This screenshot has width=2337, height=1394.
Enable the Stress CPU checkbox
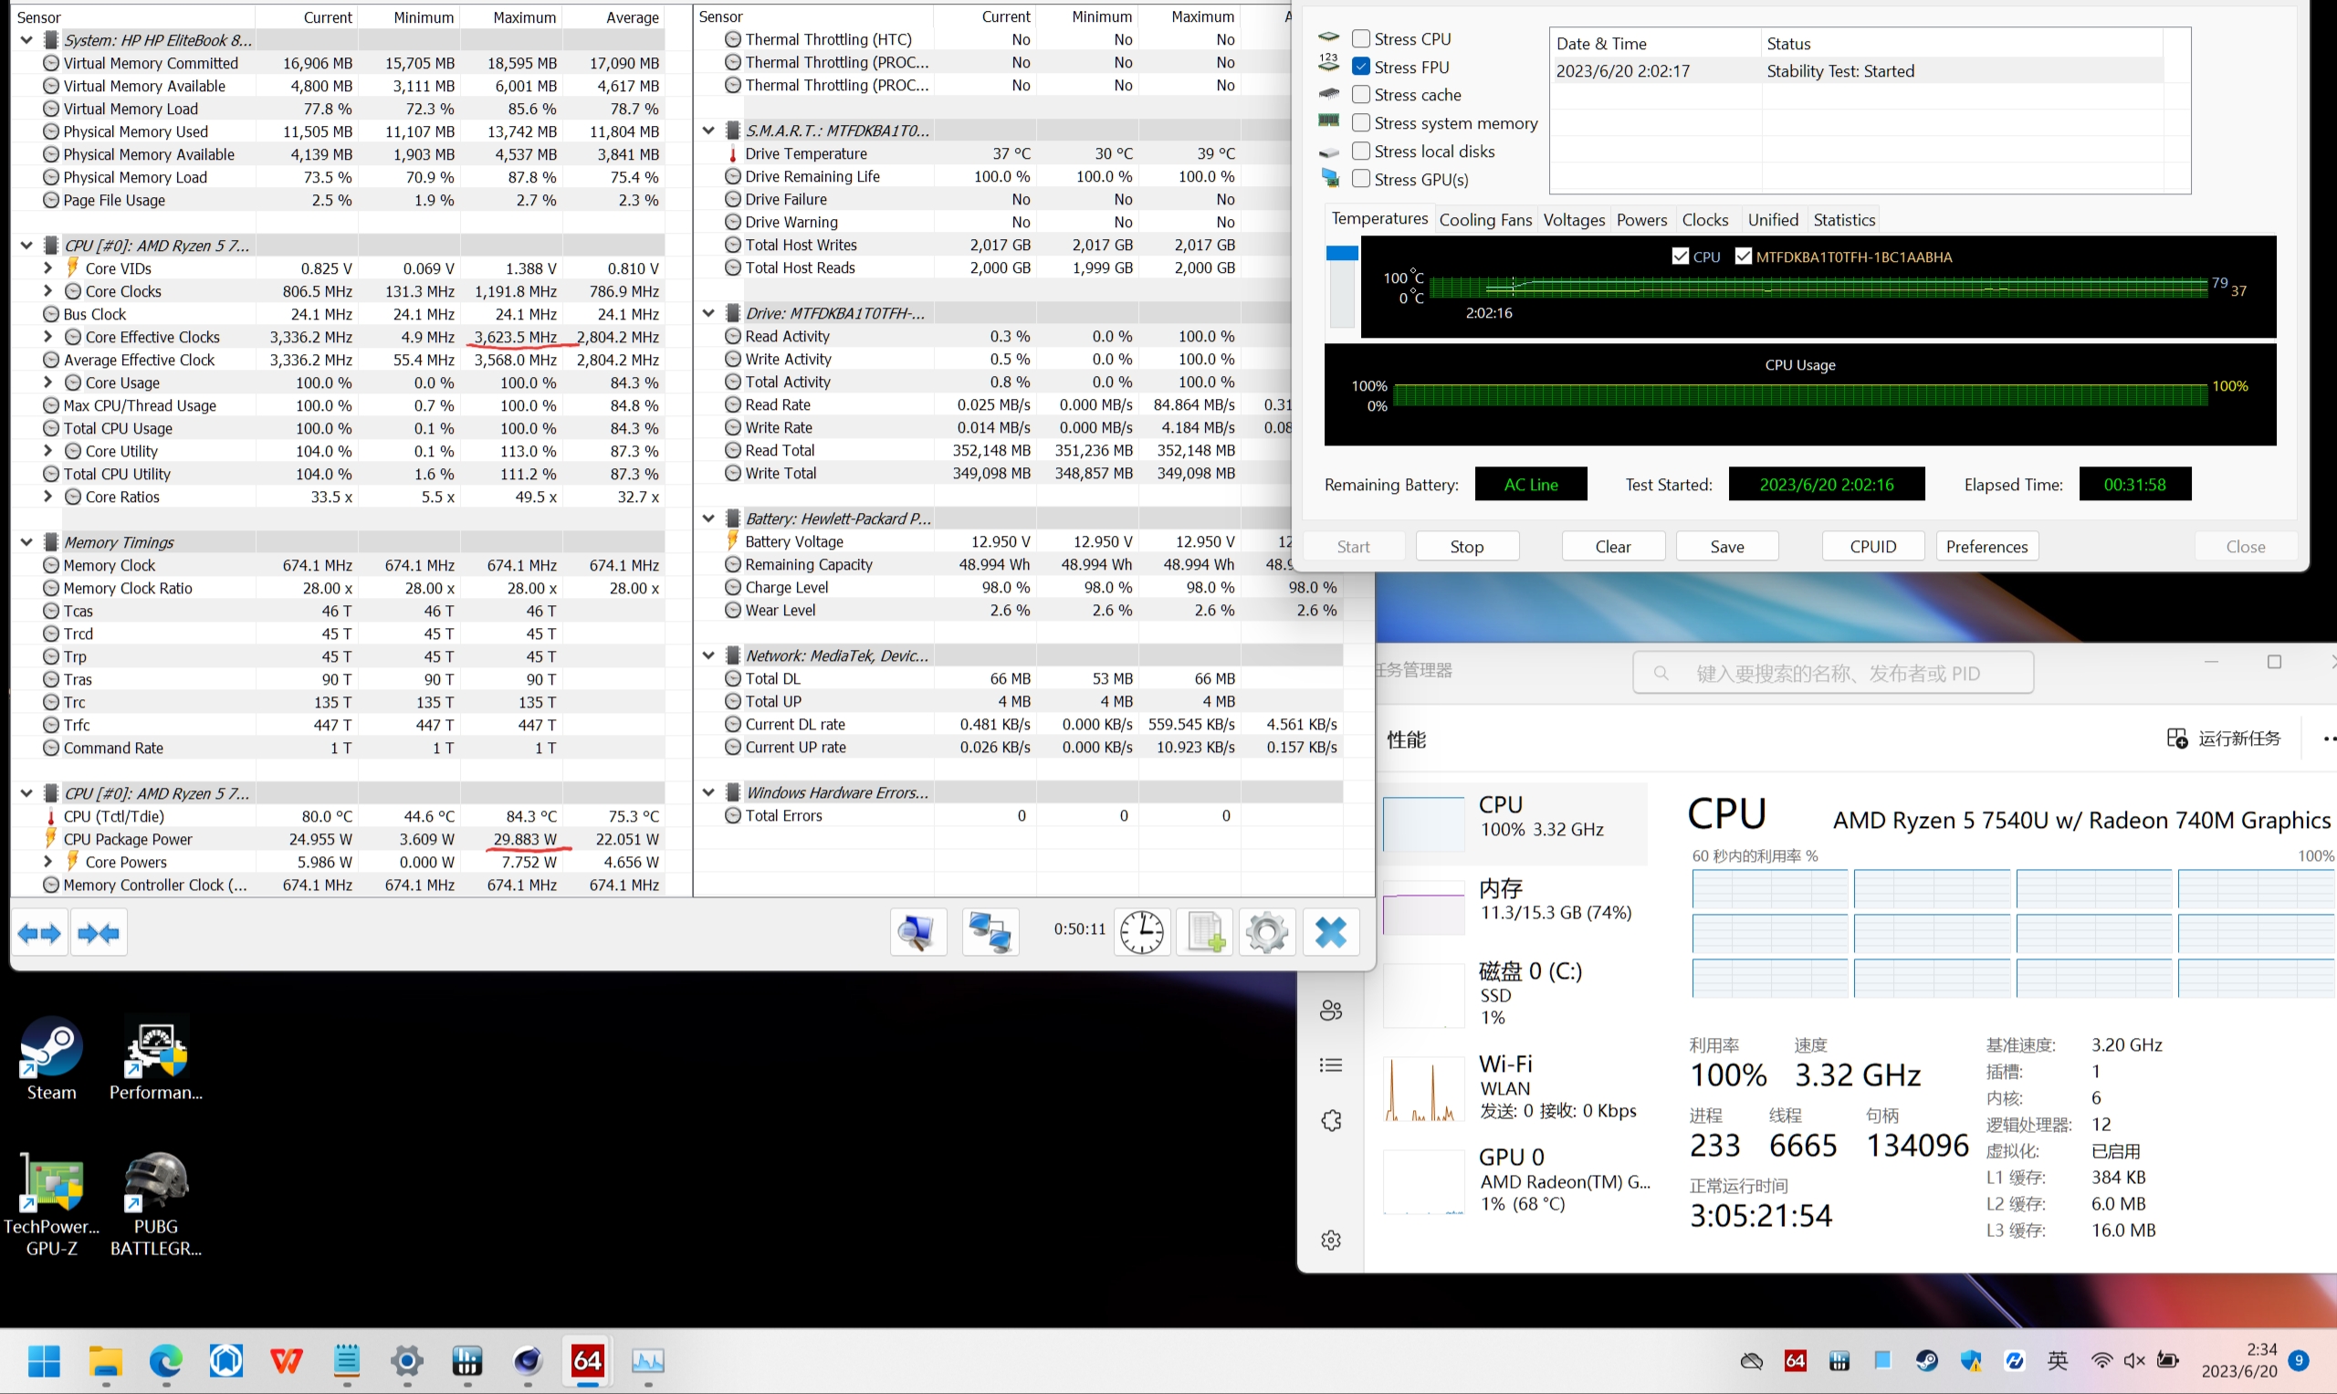pos(1360,38)
